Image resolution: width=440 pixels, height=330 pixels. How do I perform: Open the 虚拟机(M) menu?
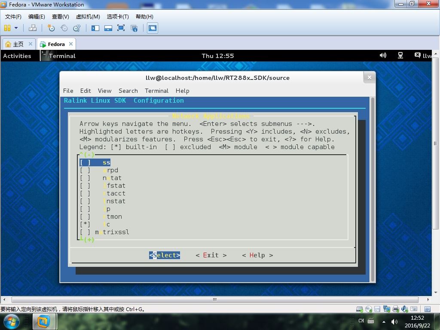tap(88, 17)
